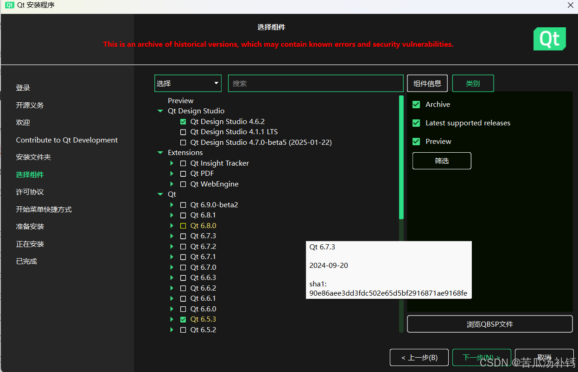Expand the Qt 6.7.2 node arrow
This screenshot has height=372, width=578.
click(x=172, y=247)
